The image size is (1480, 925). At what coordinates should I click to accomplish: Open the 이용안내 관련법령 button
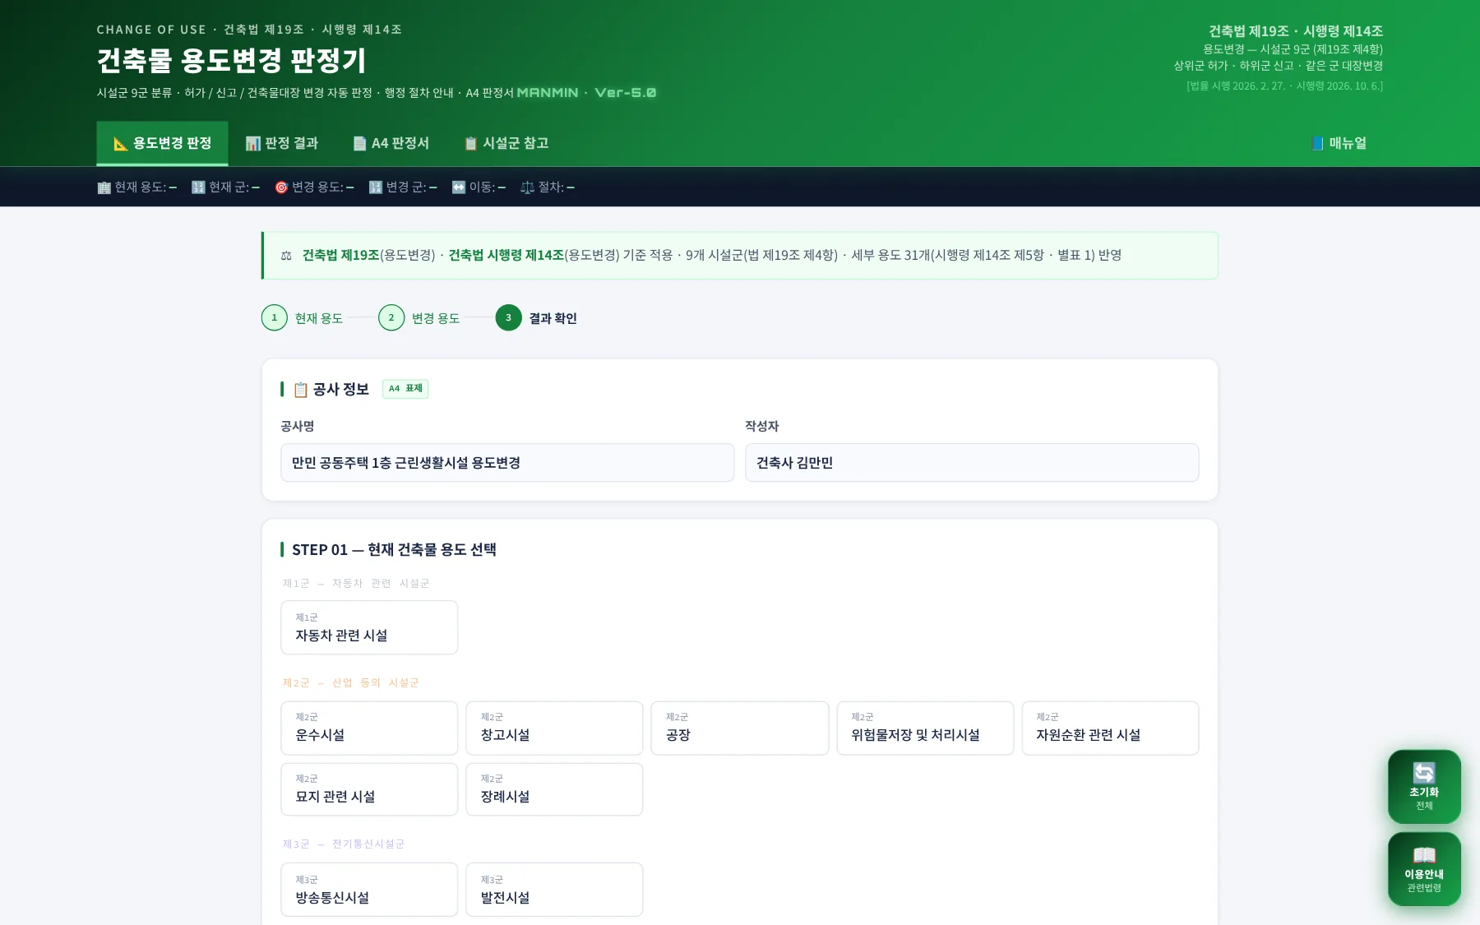click(x=1424, y=869)
